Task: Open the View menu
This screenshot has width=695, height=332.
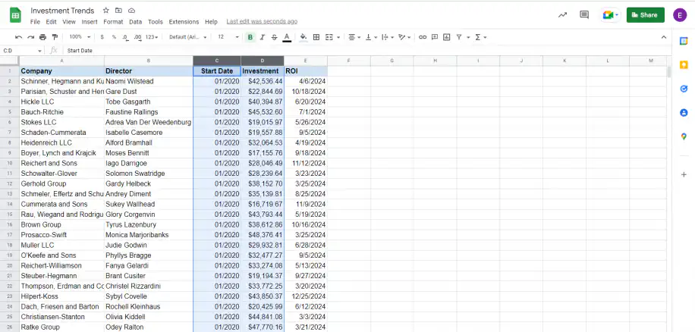Action: pos(69,22)
